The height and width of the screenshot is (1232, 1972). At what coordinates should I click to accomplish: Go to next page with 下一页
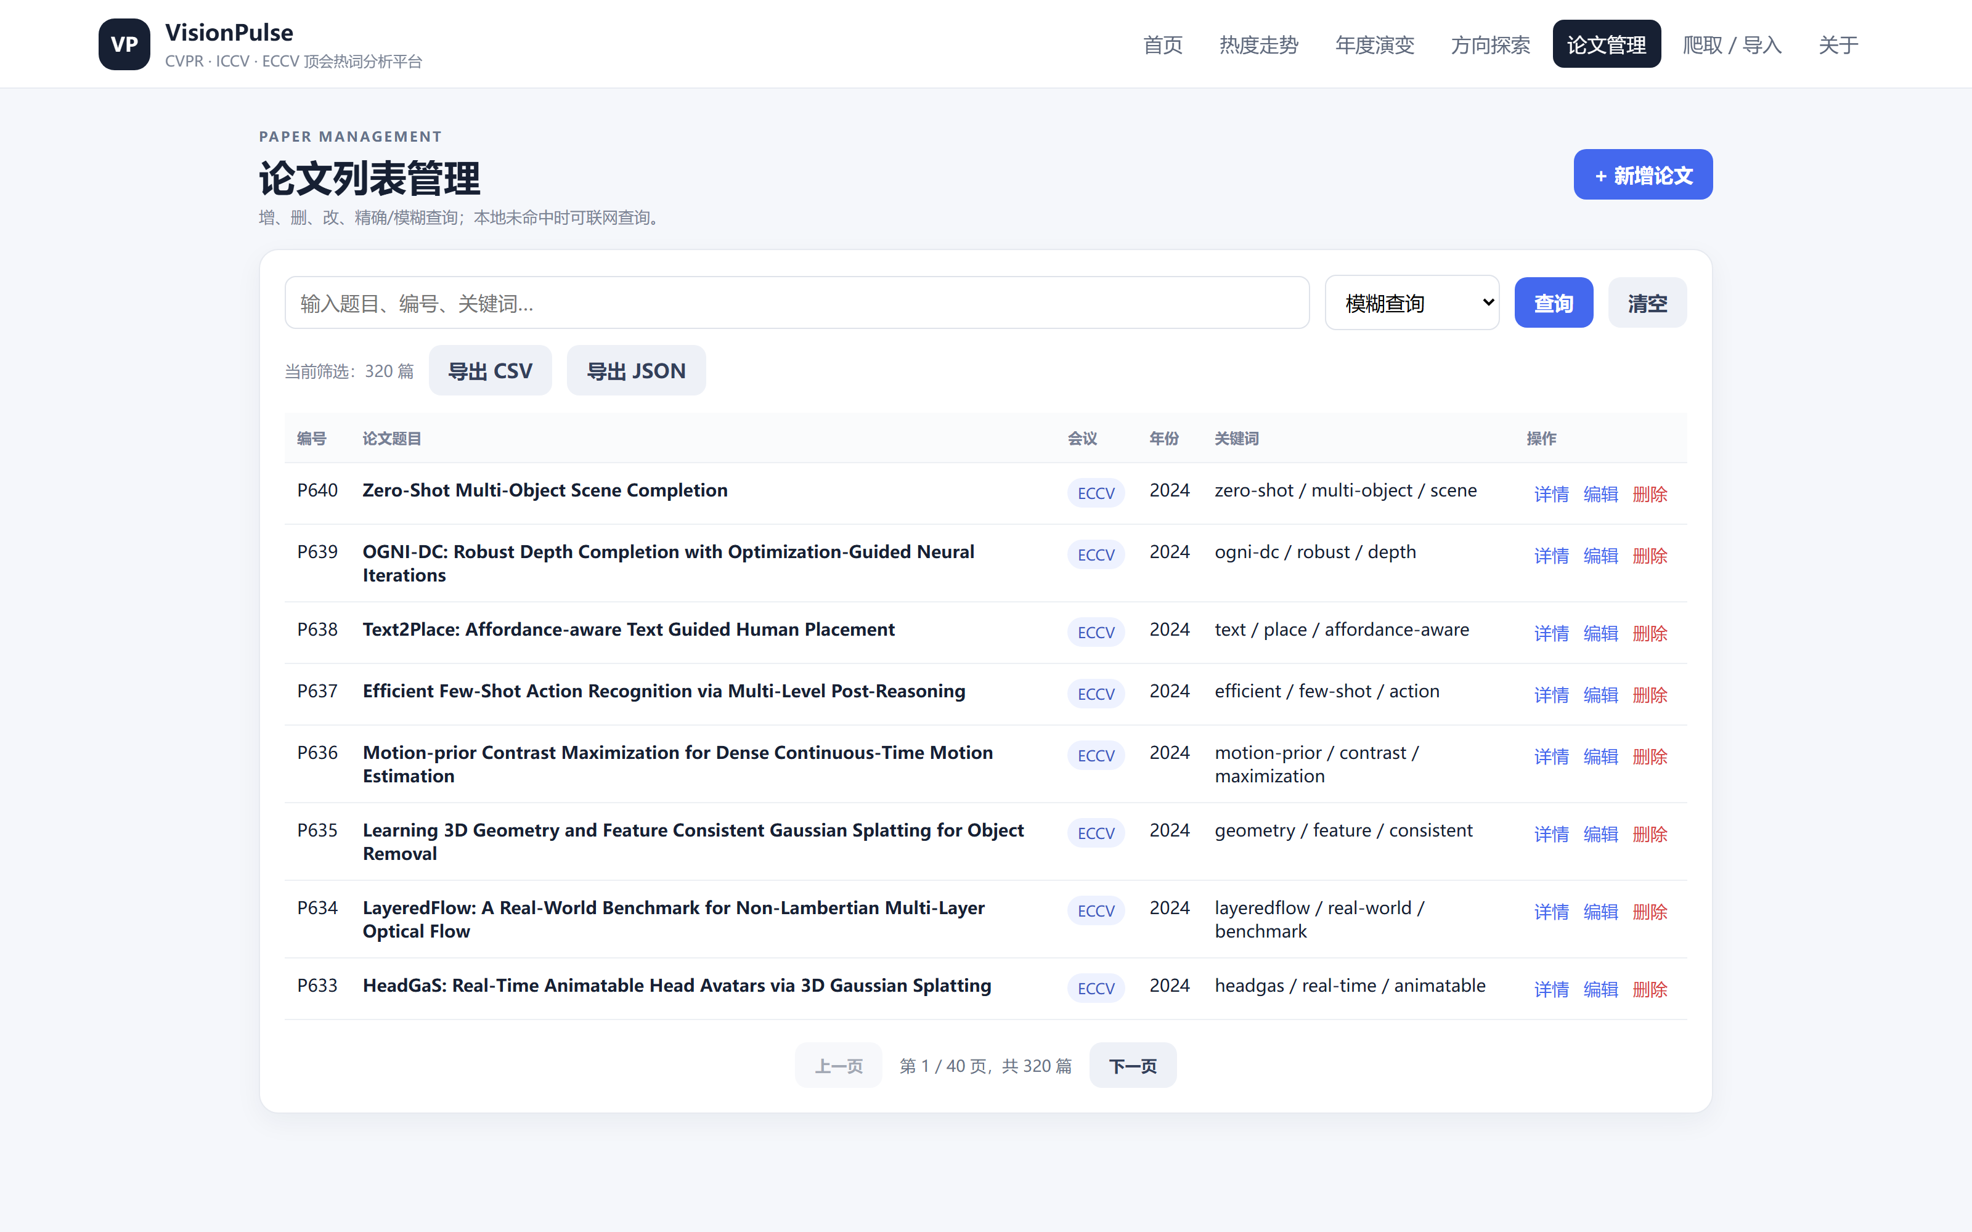click(x=1133, y=1065)
